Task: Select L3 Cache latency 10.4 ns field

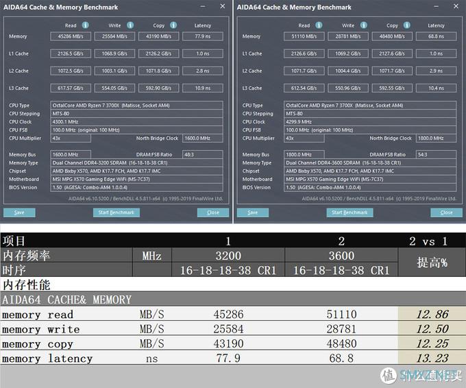Action: (436, 88)
